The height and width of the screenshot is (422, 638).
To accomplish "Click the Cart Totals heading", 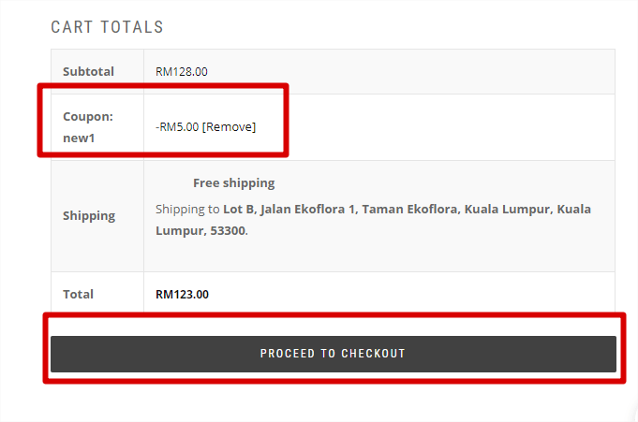I will pos(107,27).
